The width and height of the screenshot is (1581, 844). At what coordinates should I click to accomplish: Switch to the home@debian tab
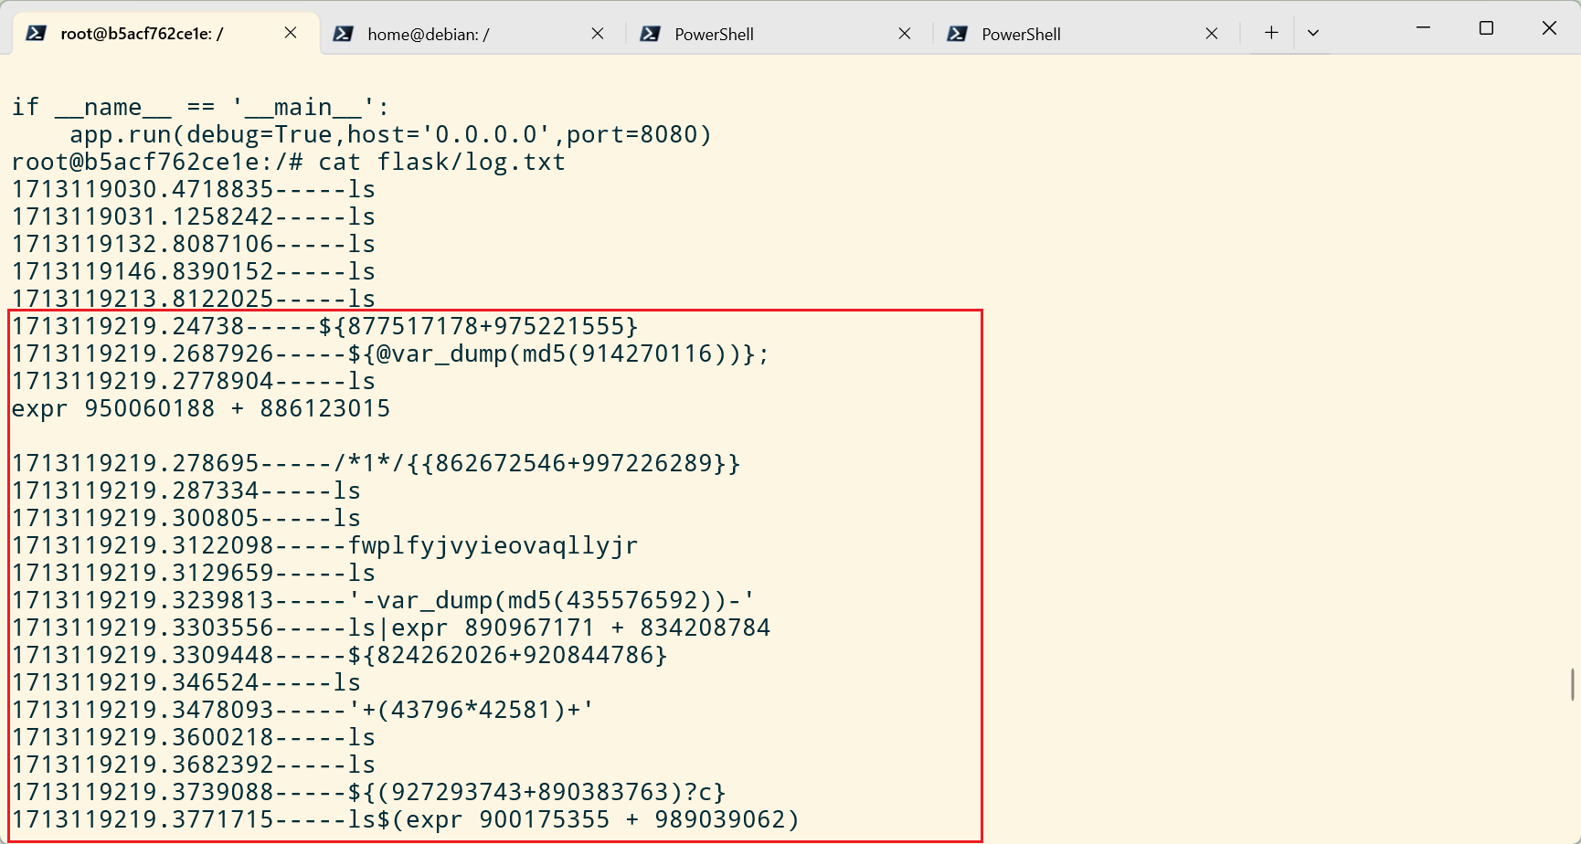click(x=428, y=35)
